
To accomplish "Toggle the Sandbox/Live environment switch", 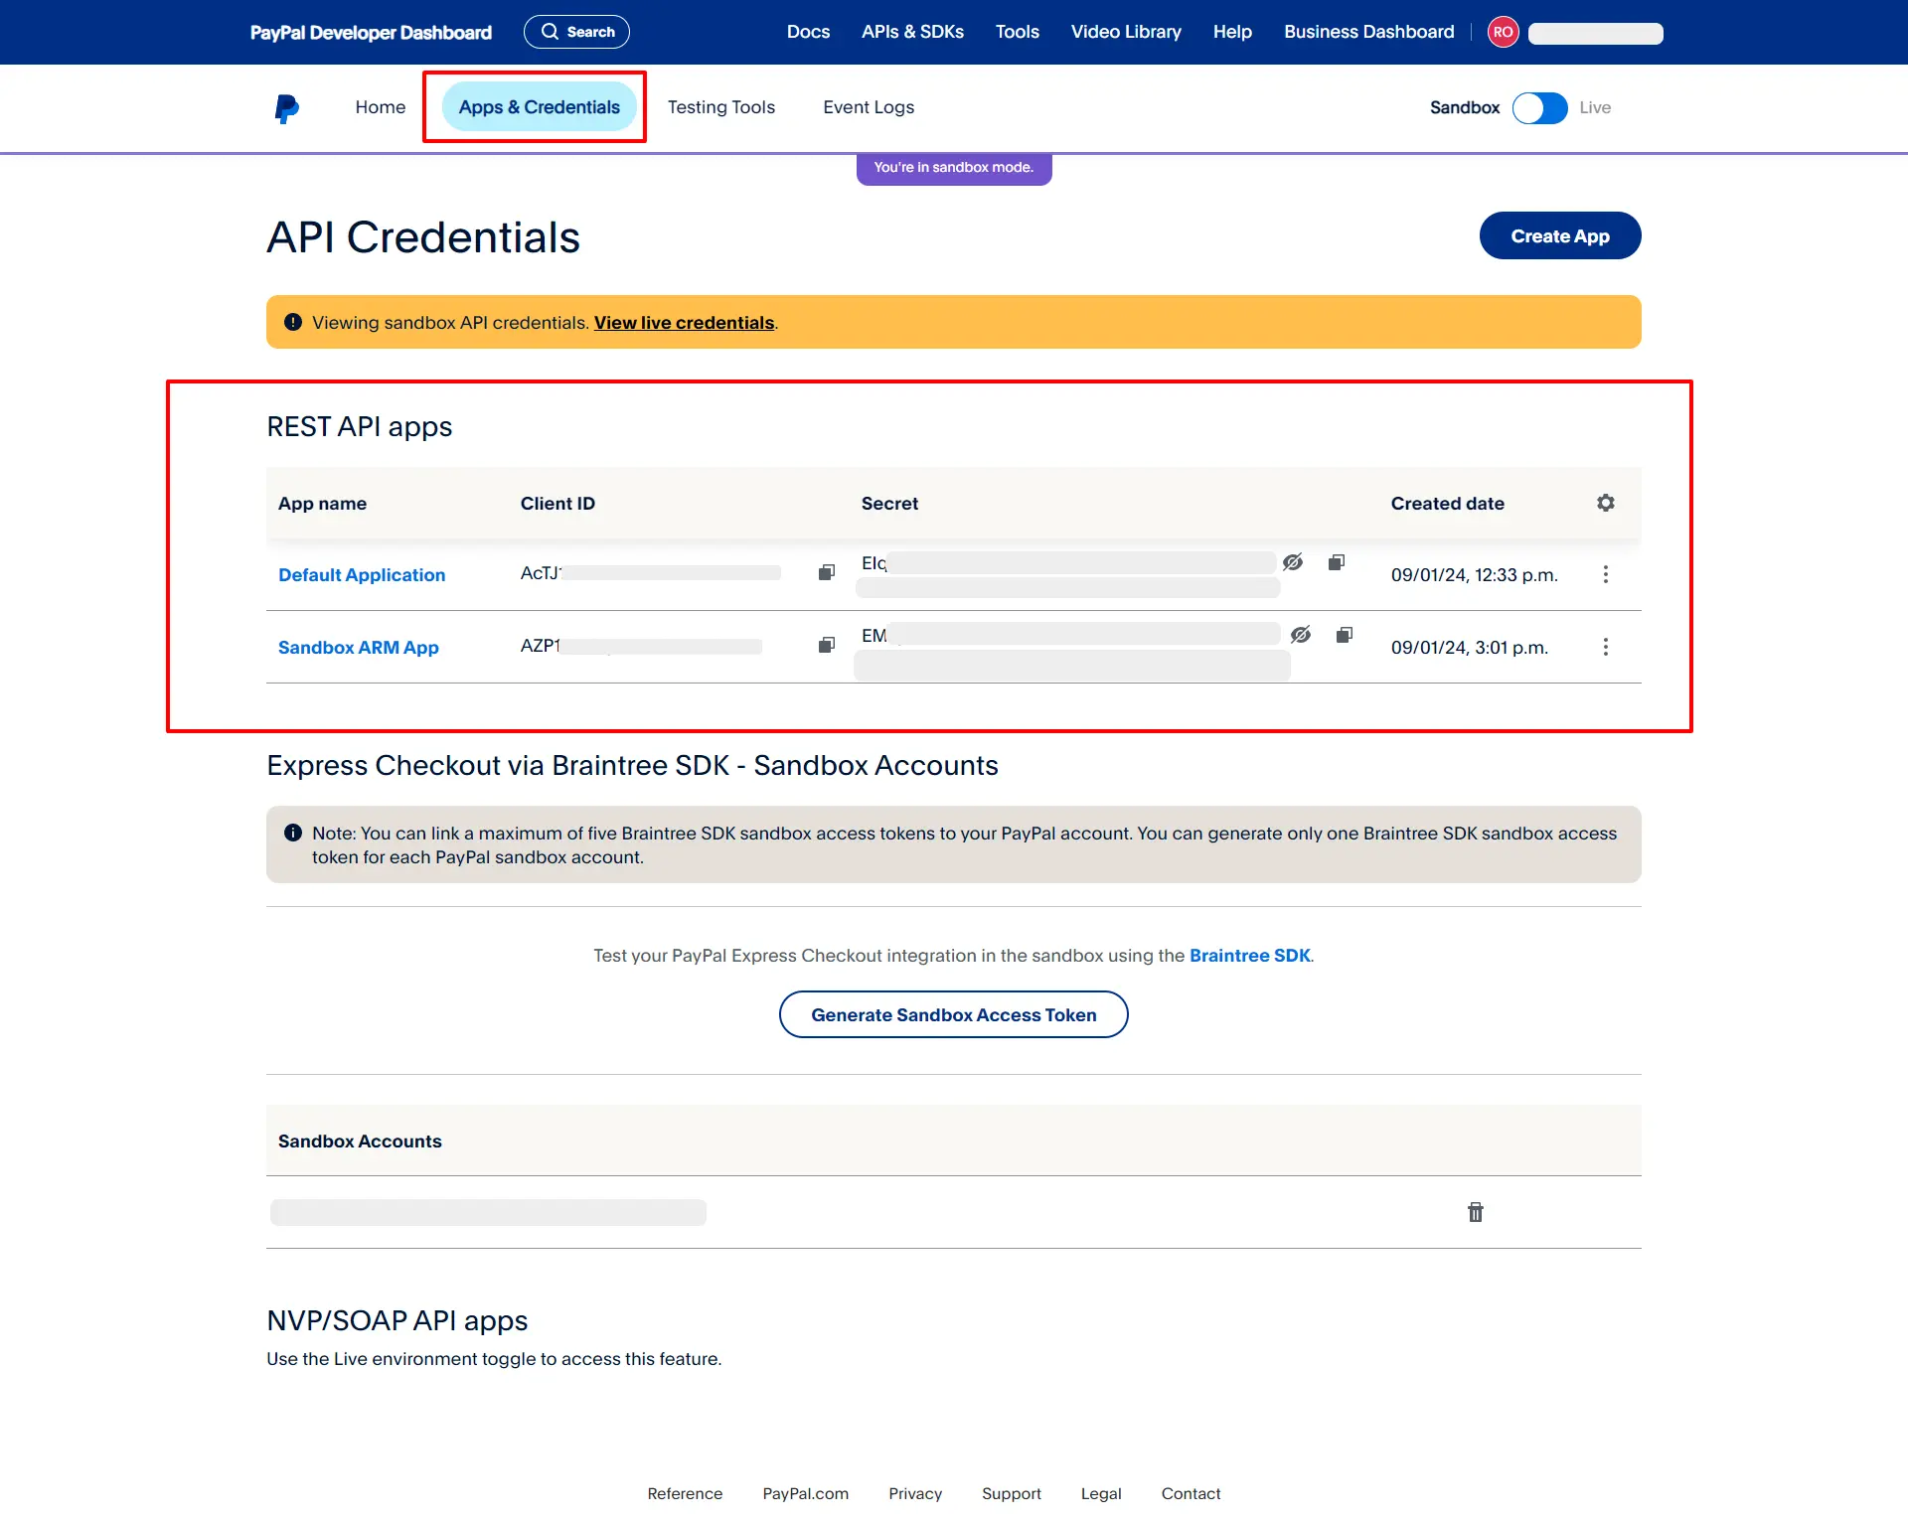I will click(1539, 107).
